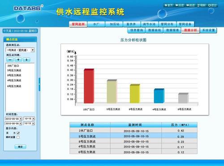Click the refresh icon in the top bar
224x166 pixels.
coord(198,5)
